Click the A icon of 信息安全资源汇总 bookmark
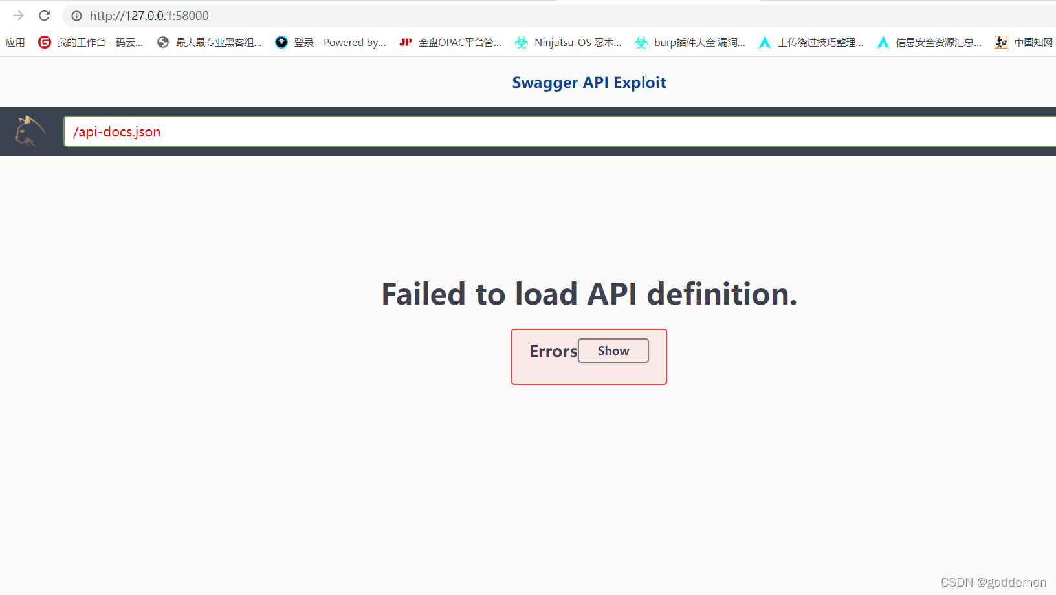The width and height of the screenshot is (1056, 595). coord(883,43)
